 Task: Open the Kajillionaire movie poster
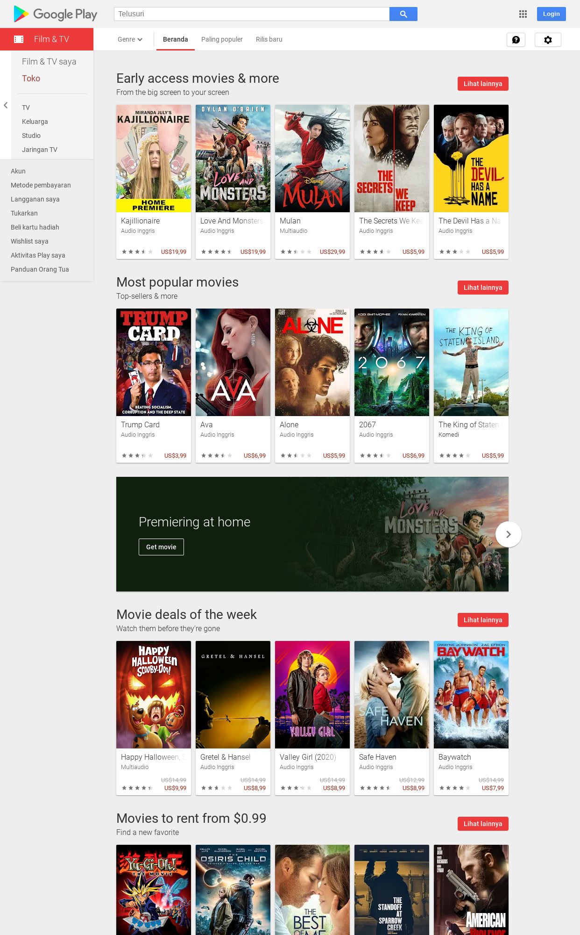point(154,158)
